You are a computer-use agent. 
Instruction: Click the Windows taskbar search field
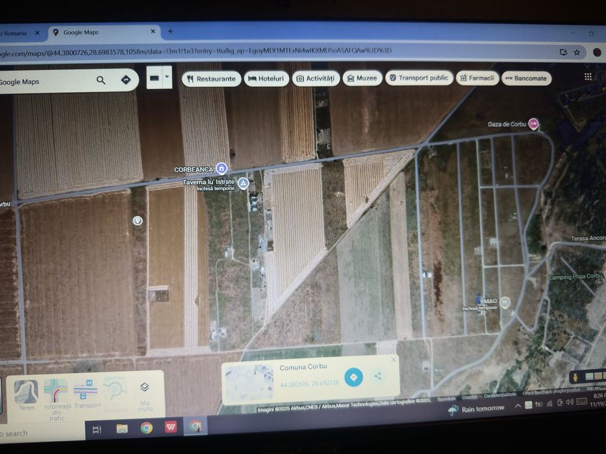tap(42, 433)
